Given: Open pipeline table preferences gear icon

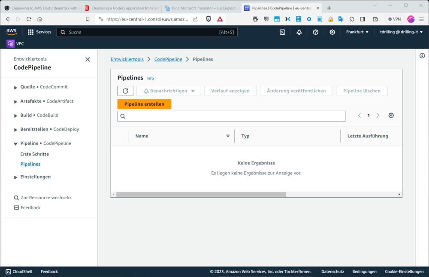Looking at the screenshot, I should (391, 116).
